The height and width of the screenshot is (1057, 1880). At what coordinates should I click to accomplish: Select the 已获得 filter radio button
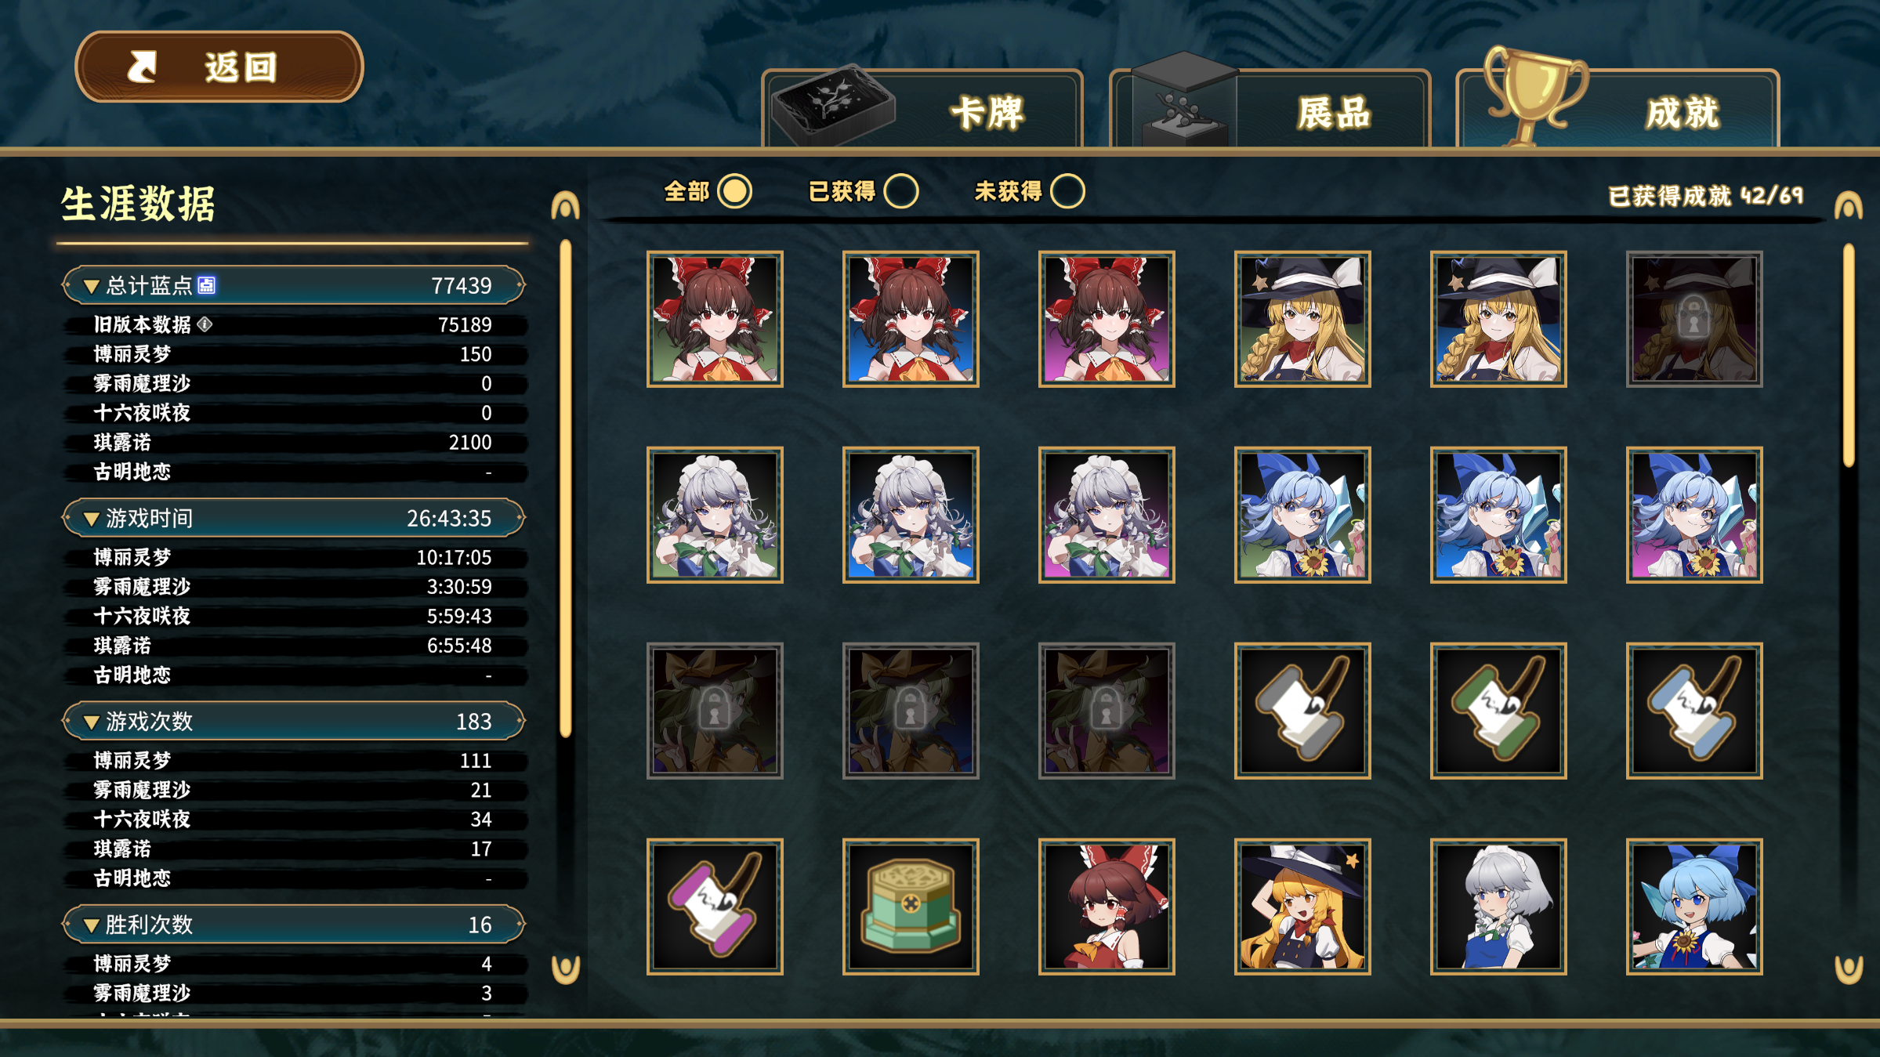[x=901, y=191]
